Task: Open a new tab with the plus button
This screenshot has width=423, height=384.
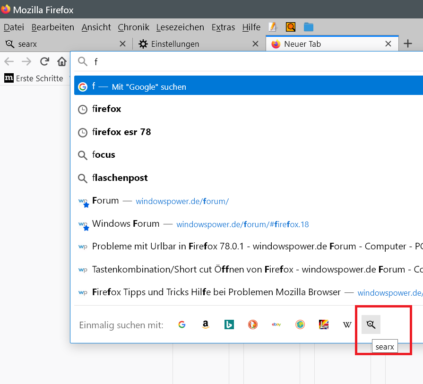Action: pyautogui.click(x=408, y=43)
